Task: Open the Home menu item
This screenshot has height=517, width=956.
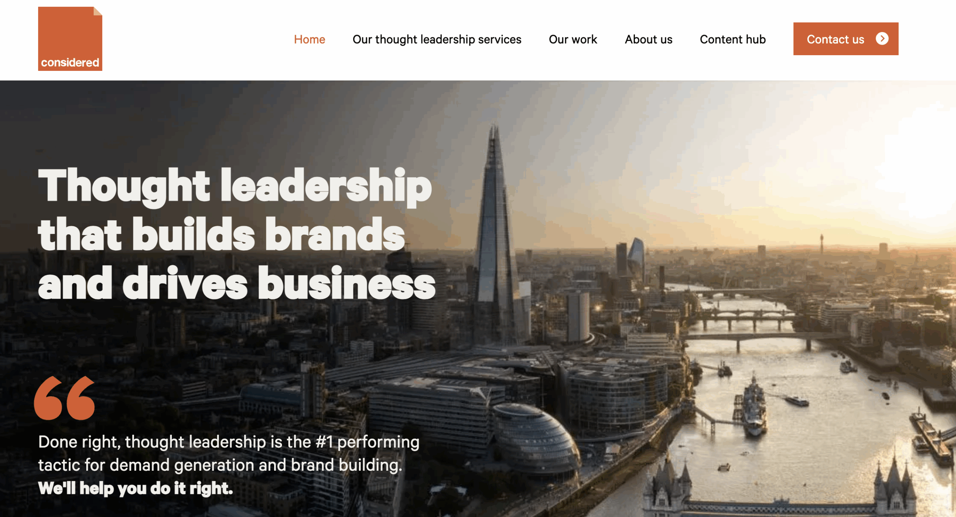Action: tap(309, 39)
